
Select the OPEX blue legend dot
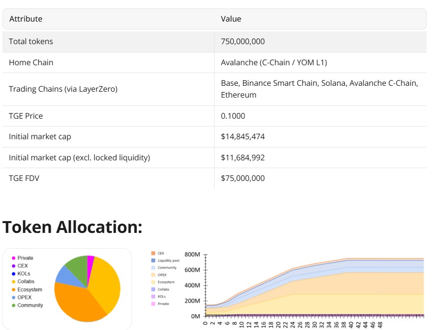[14, 298]
